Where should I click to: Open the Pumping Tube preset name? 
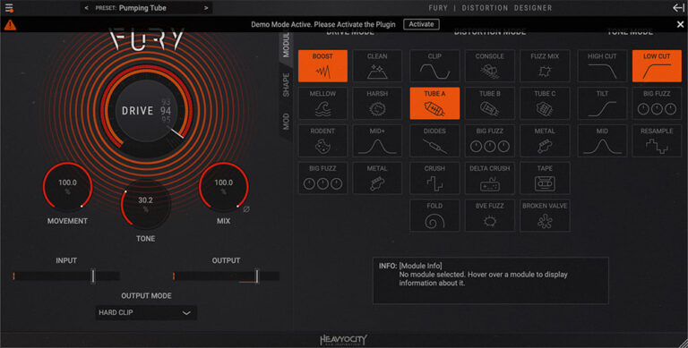coord(142,8)
